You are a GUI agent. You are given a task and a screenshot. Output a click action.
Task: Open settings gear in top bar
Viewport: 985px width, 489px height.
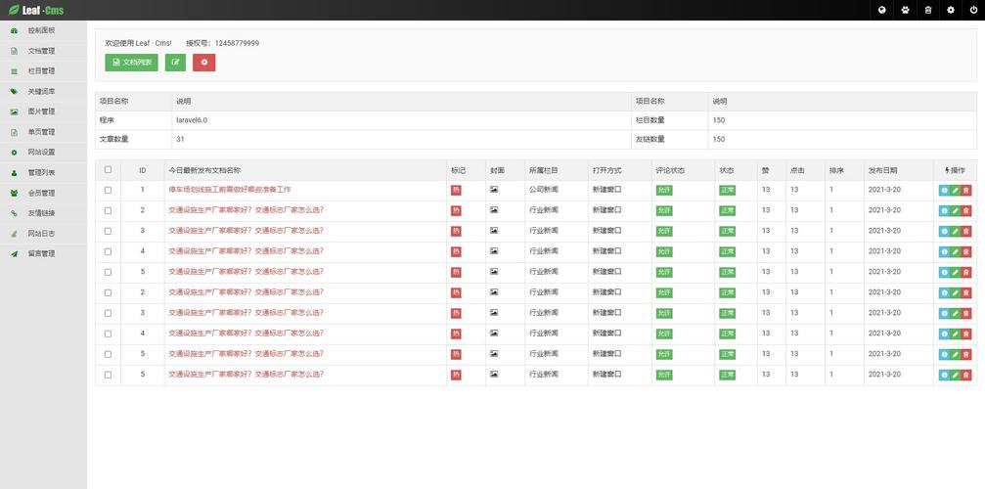(x=951, y=10)
